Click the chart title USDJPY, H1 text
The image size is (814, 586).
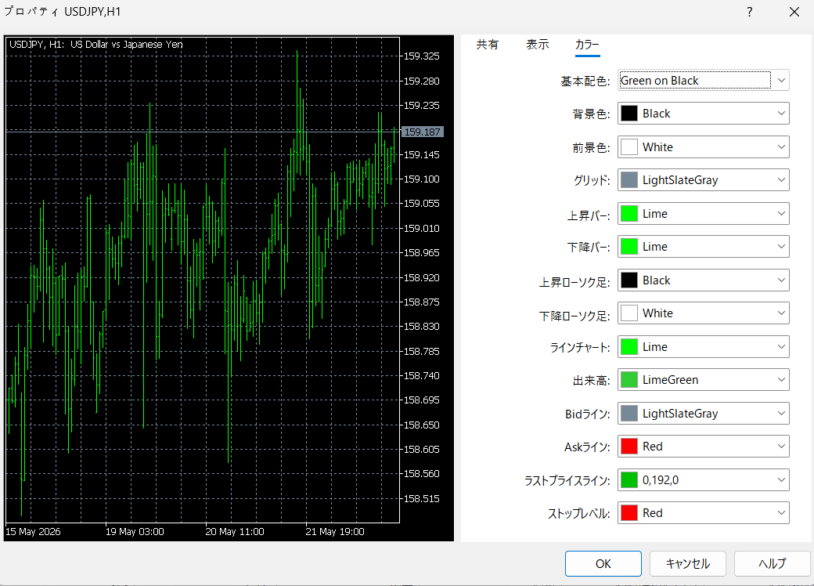(x=96, y=45)
